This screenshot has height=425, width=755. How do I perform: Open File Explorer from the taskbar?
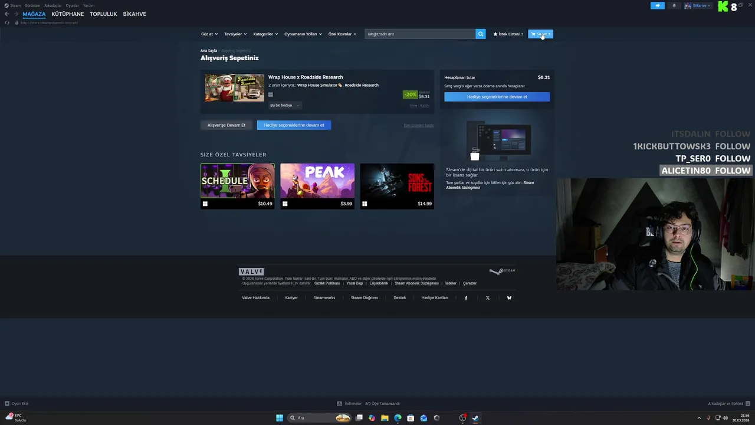click(385, 418)
